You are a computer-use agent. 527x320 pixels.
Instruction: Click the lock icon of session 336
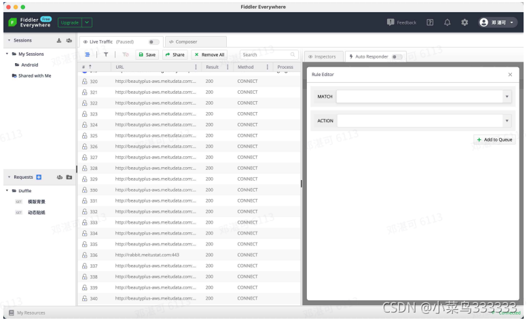[x=84, y=255]
